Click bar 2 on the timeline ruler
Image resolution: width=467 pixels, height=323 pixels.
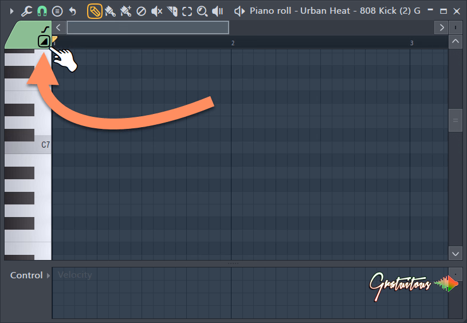click(x=233, y=43)
